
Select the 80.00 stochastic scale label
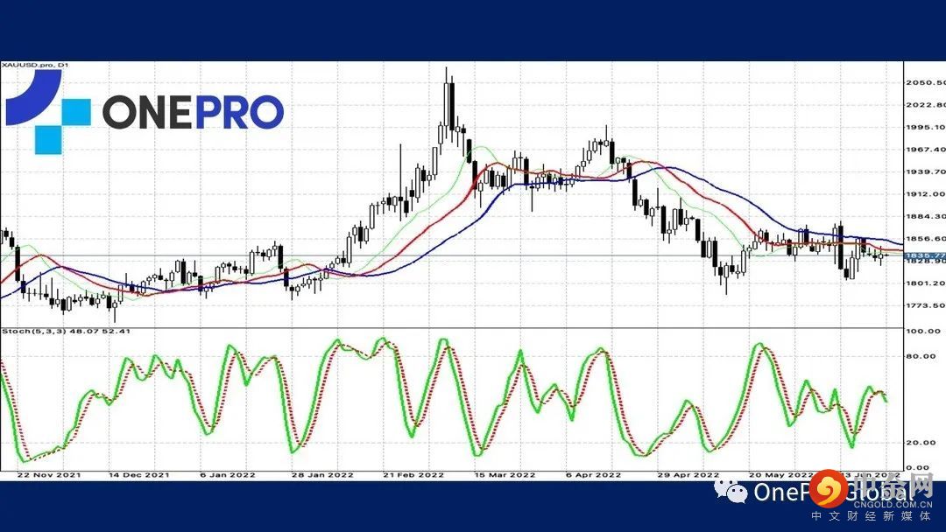[921, 356]
